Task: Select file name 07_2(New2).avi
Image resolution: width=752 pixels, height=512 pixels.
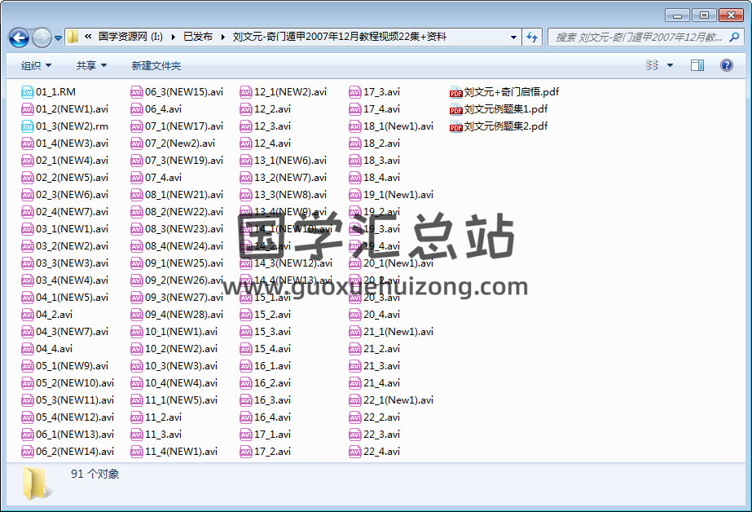Action: (180, 143)
